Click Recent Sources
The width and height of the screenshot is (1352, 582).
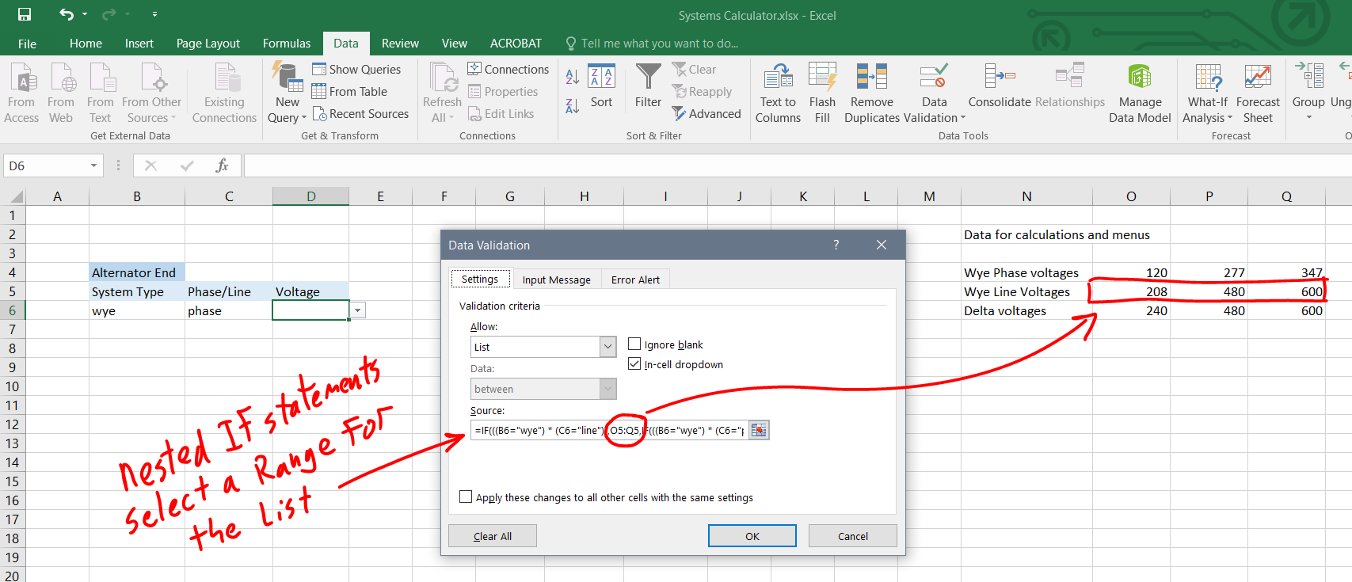coord(361,114)
